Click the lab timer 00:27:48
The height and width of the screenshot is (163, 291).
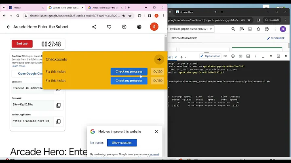(x=51, y=44)
